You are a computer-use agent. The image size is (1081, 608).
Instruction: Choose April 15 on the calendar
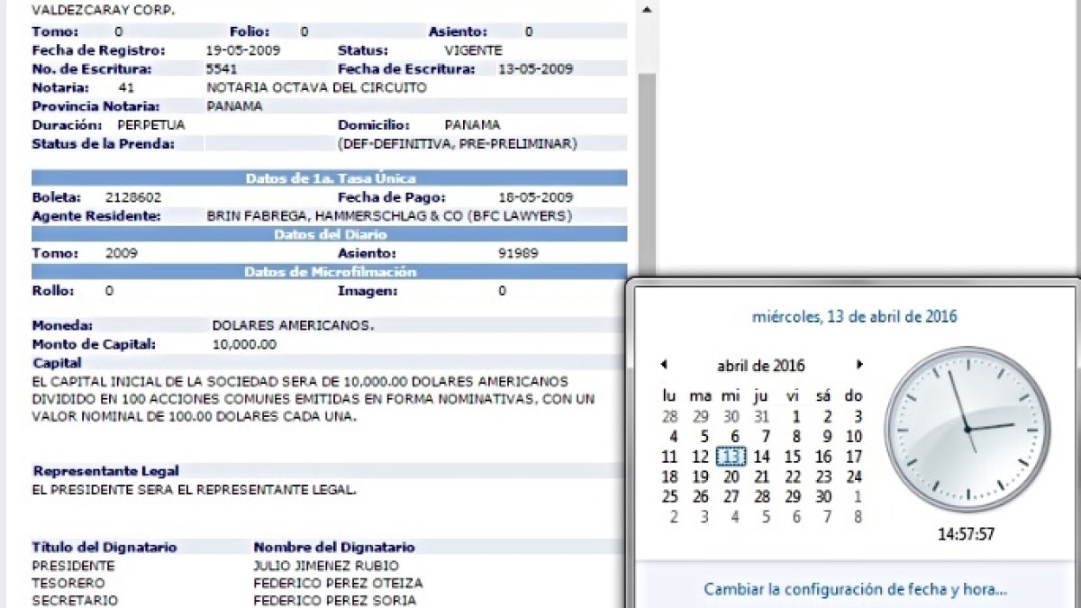point(793,457)
